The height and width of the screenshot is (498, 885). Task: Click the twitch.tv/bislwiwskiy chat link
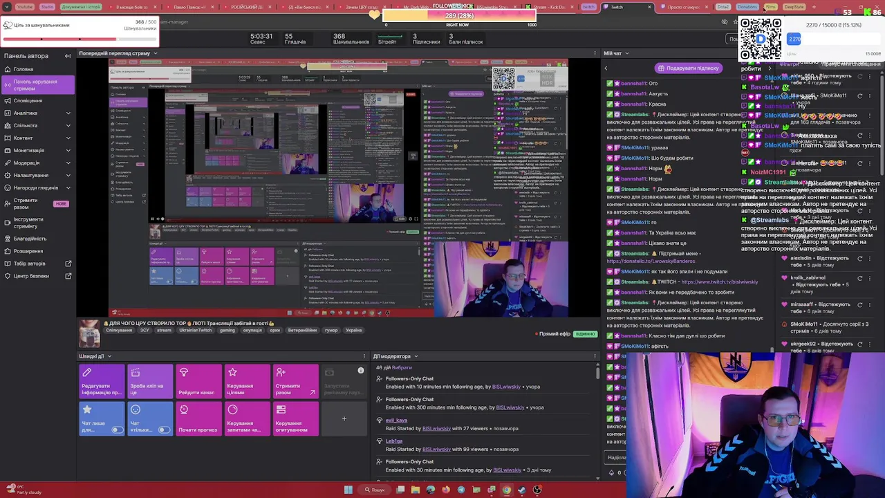coord(720,282)
